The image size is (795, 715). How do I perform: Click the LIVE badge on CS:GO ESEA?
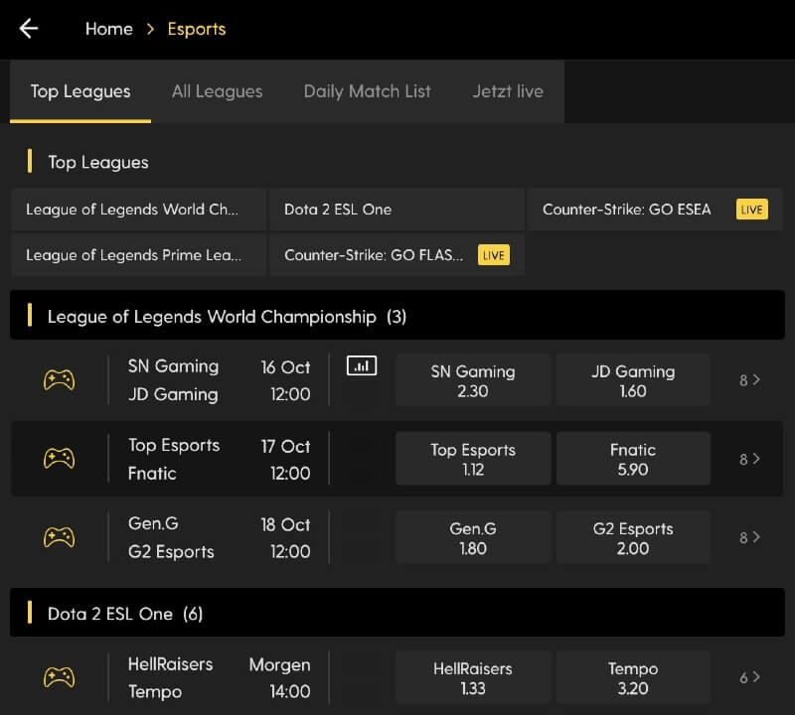[x=752, y=210]
